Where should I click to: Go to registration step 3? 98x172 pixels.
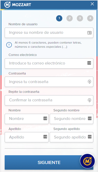click(x=80, y=18)
